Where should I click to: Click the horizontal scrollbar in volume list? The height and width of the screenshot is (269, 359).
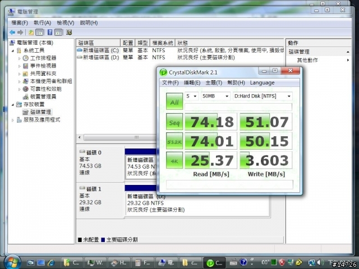[x=120, y=137]
